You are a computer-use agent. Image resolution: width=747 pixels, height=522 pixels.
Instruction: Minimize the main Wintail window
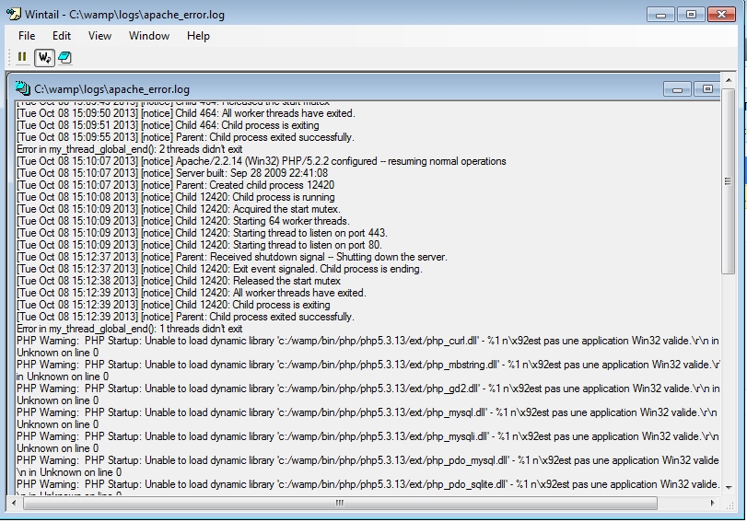659,15
